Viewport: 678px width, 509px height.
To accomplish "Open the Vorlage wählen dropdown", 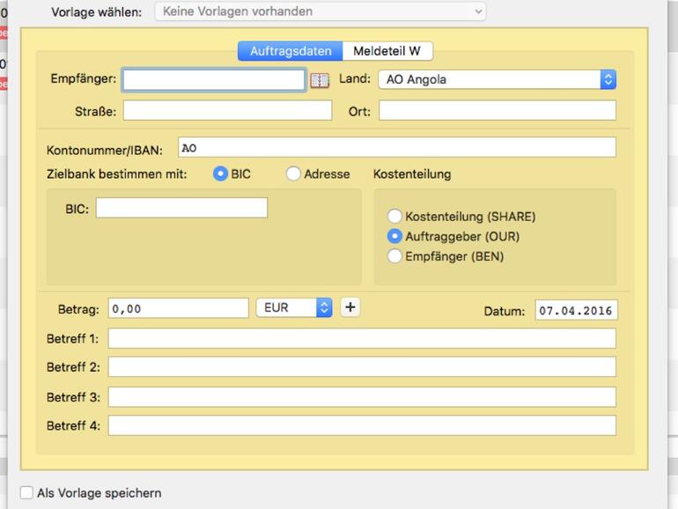I will pos(320,11).
